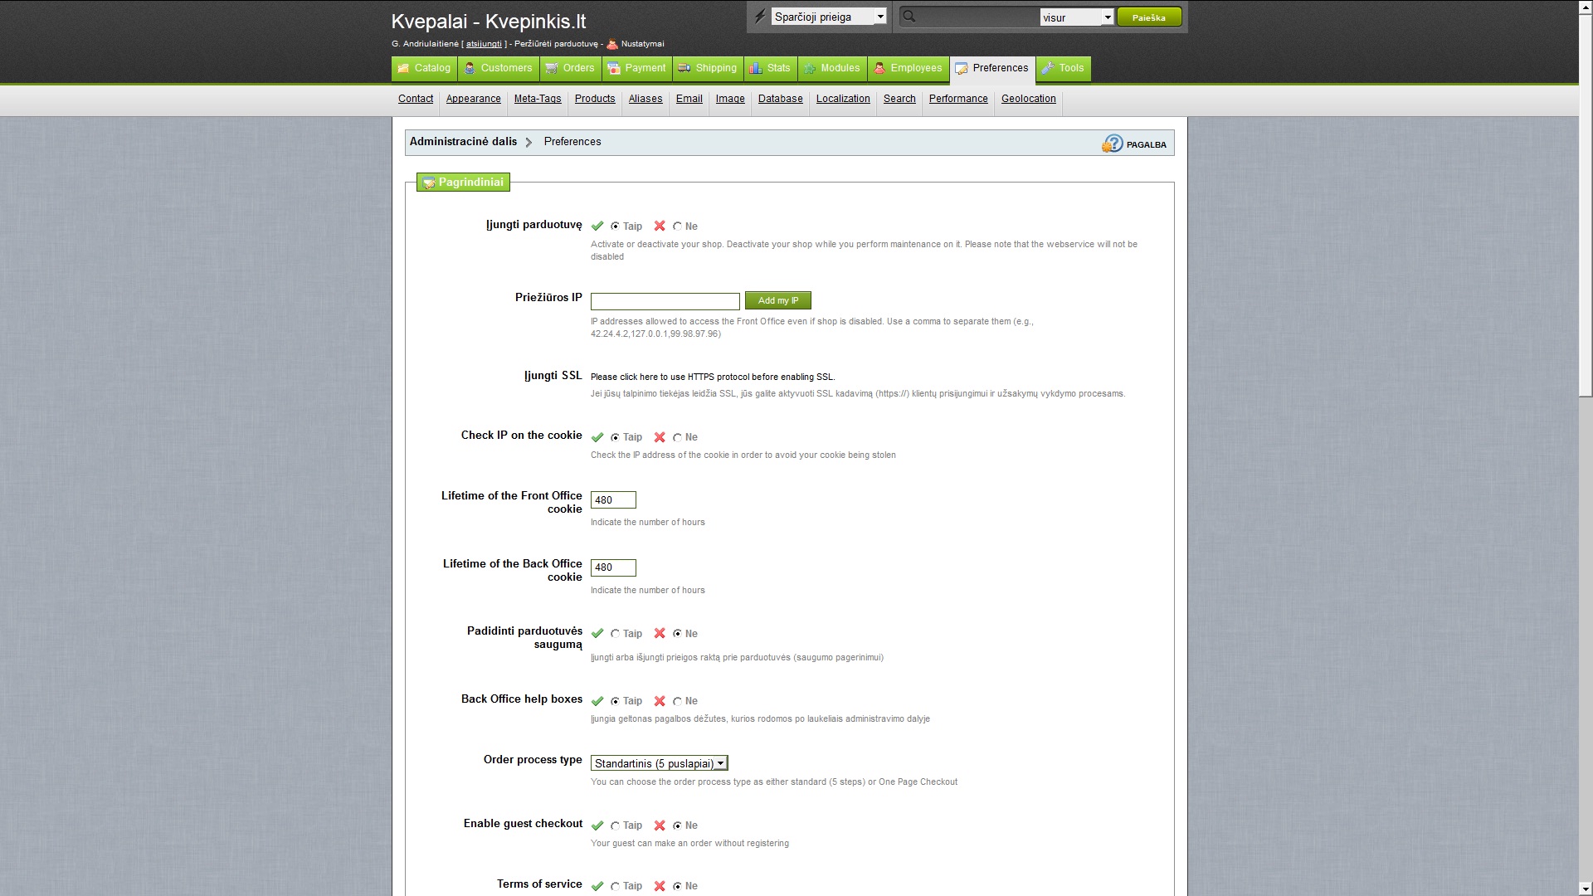Click the Orders cart icon

552,68
